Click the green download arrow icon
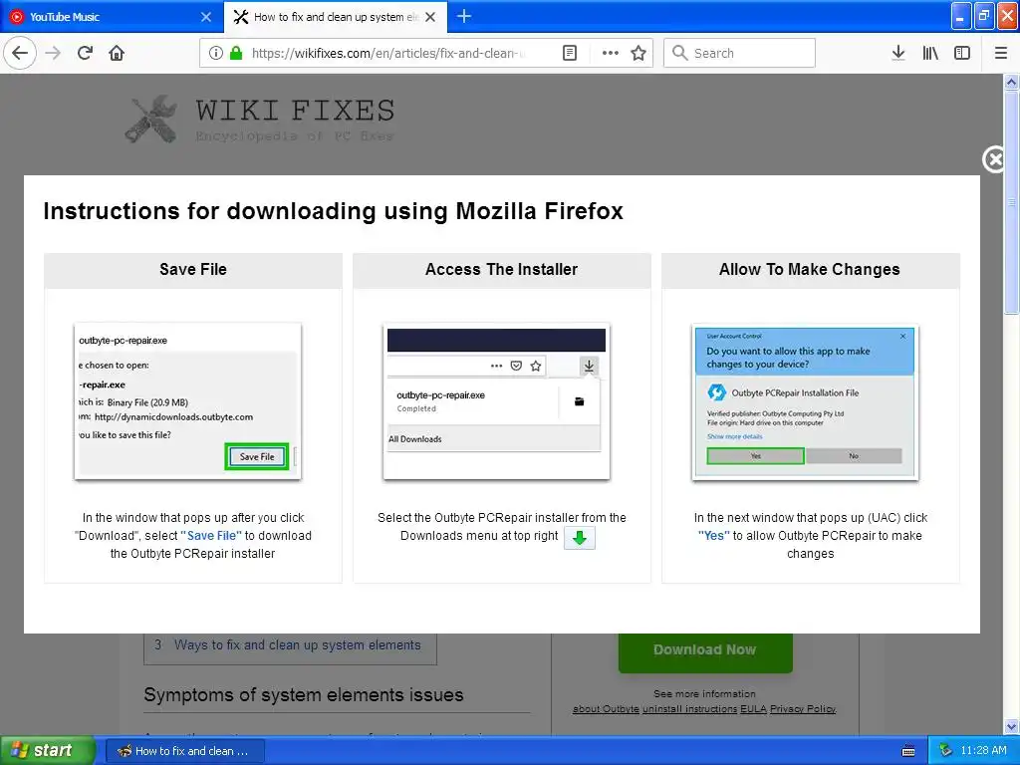The image size is (1020, 765). (x=580, y=538)
